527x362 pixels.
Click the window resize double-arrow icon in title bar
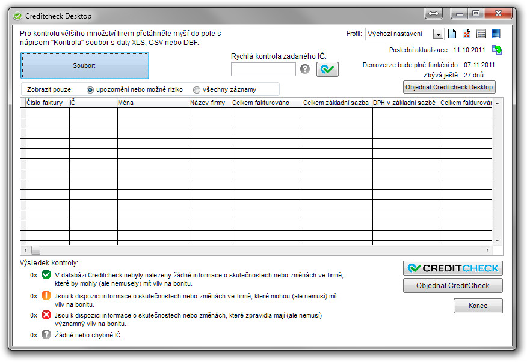(x=434, y=13)
